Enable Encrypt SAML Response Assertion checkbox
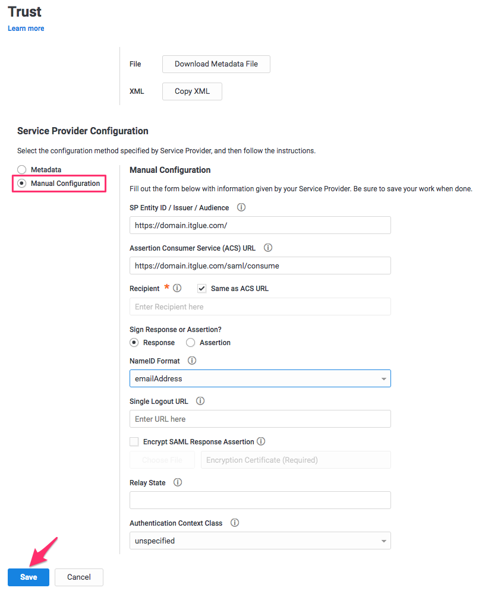 pos(134,441)
